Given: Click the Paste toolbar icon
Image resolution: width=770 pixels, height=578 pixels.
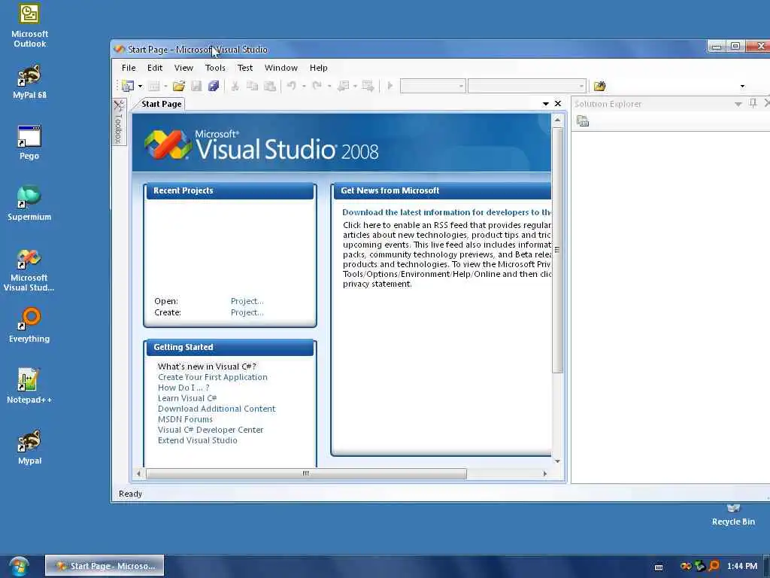Looking at the screenshot, I should (270, 86).
